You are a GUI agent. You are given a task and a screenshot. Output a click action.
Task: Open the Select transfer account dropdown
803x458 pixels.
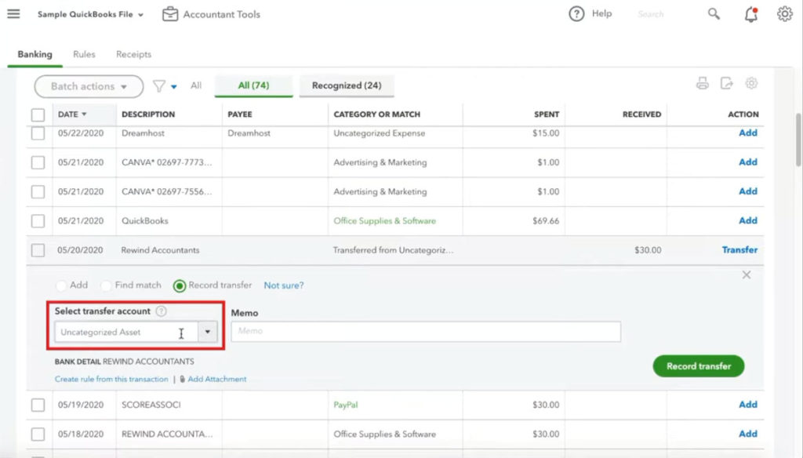(x=207, y=332)
